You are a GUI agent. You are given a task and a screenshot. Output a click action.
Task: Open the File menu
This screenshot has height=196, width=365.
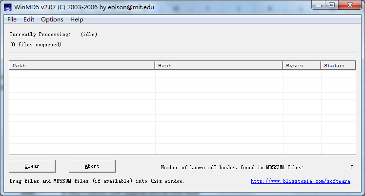pyautogui.click(x=12, y=20)
